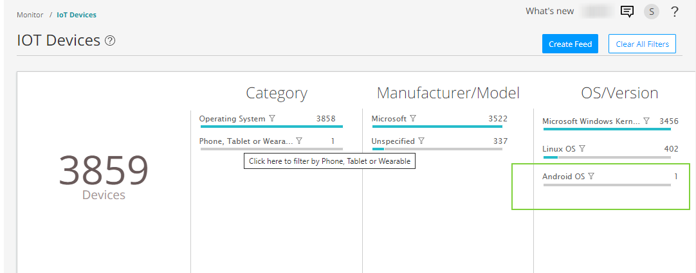Select the Linux OS version label
This screenshot has height=273, width=696.
pos(558,149)
